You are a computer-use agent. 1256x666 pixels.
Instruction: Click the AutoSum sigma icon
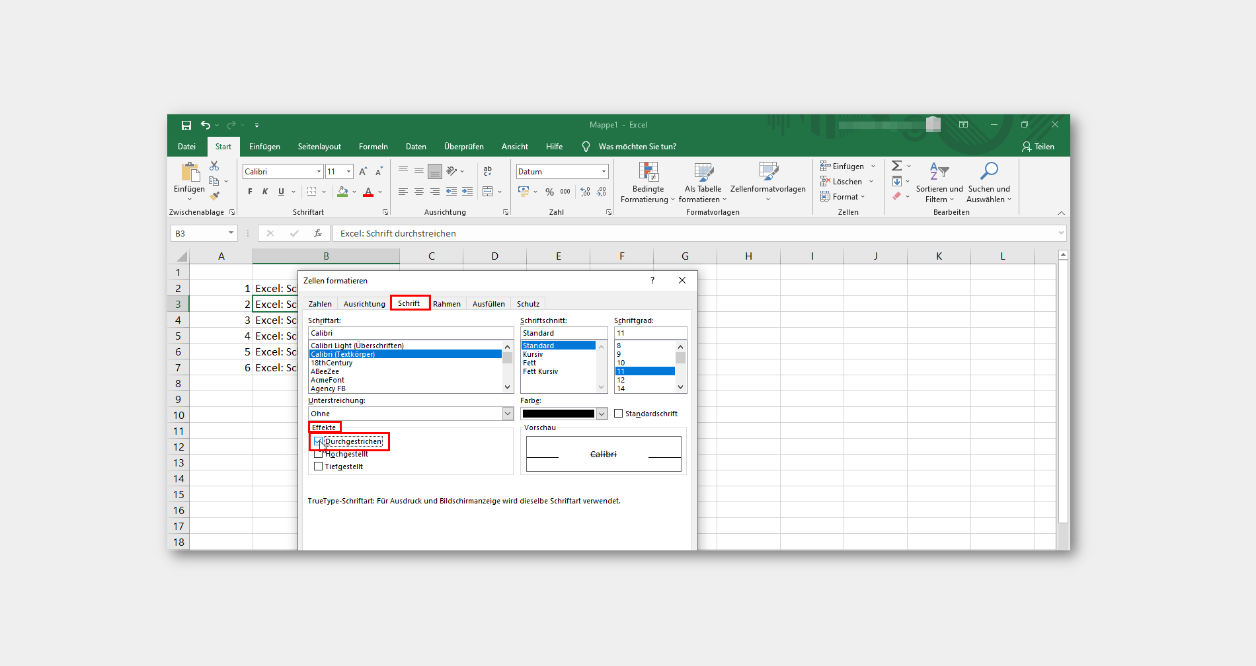[897, 166]
